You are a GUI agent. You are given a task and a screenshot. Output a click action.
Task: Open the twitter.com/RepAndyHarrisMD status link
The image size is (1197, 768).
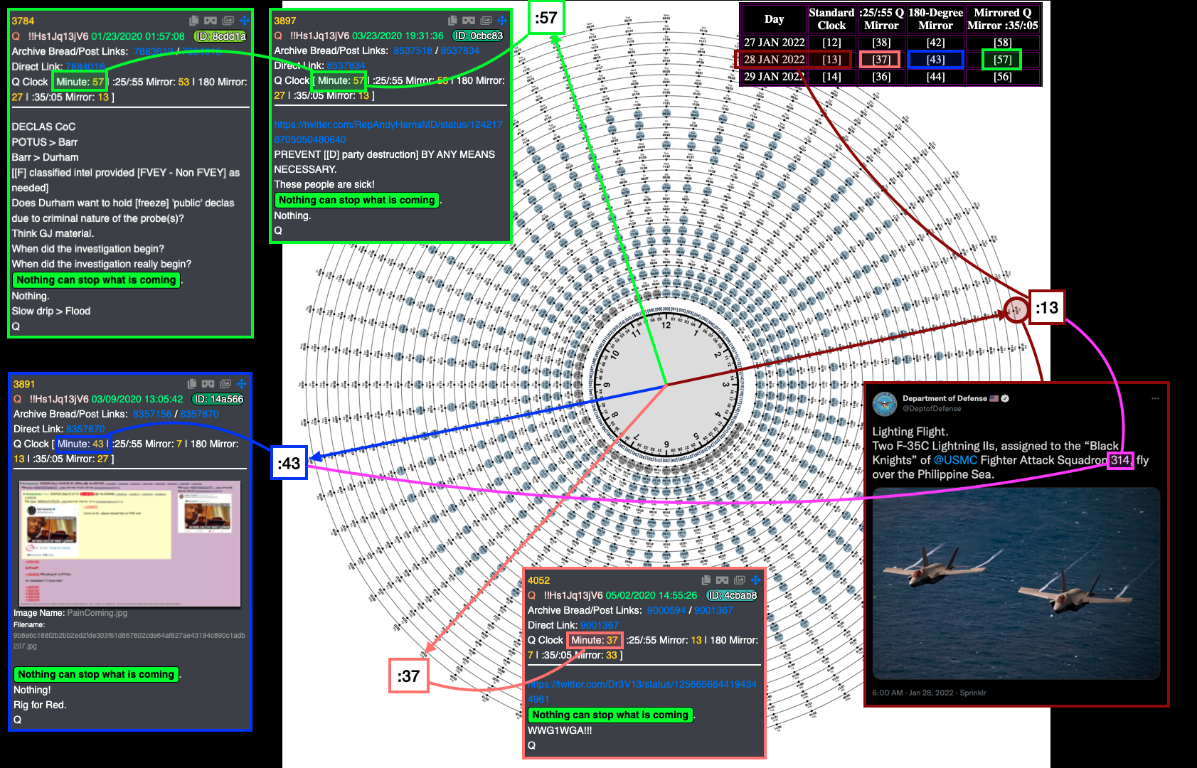pyautogui.click(x=388, y=132)
